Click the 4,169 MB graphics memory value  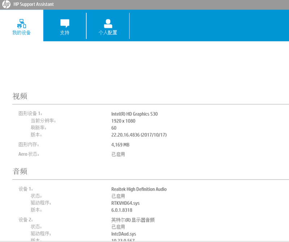[x=120, y=145]
